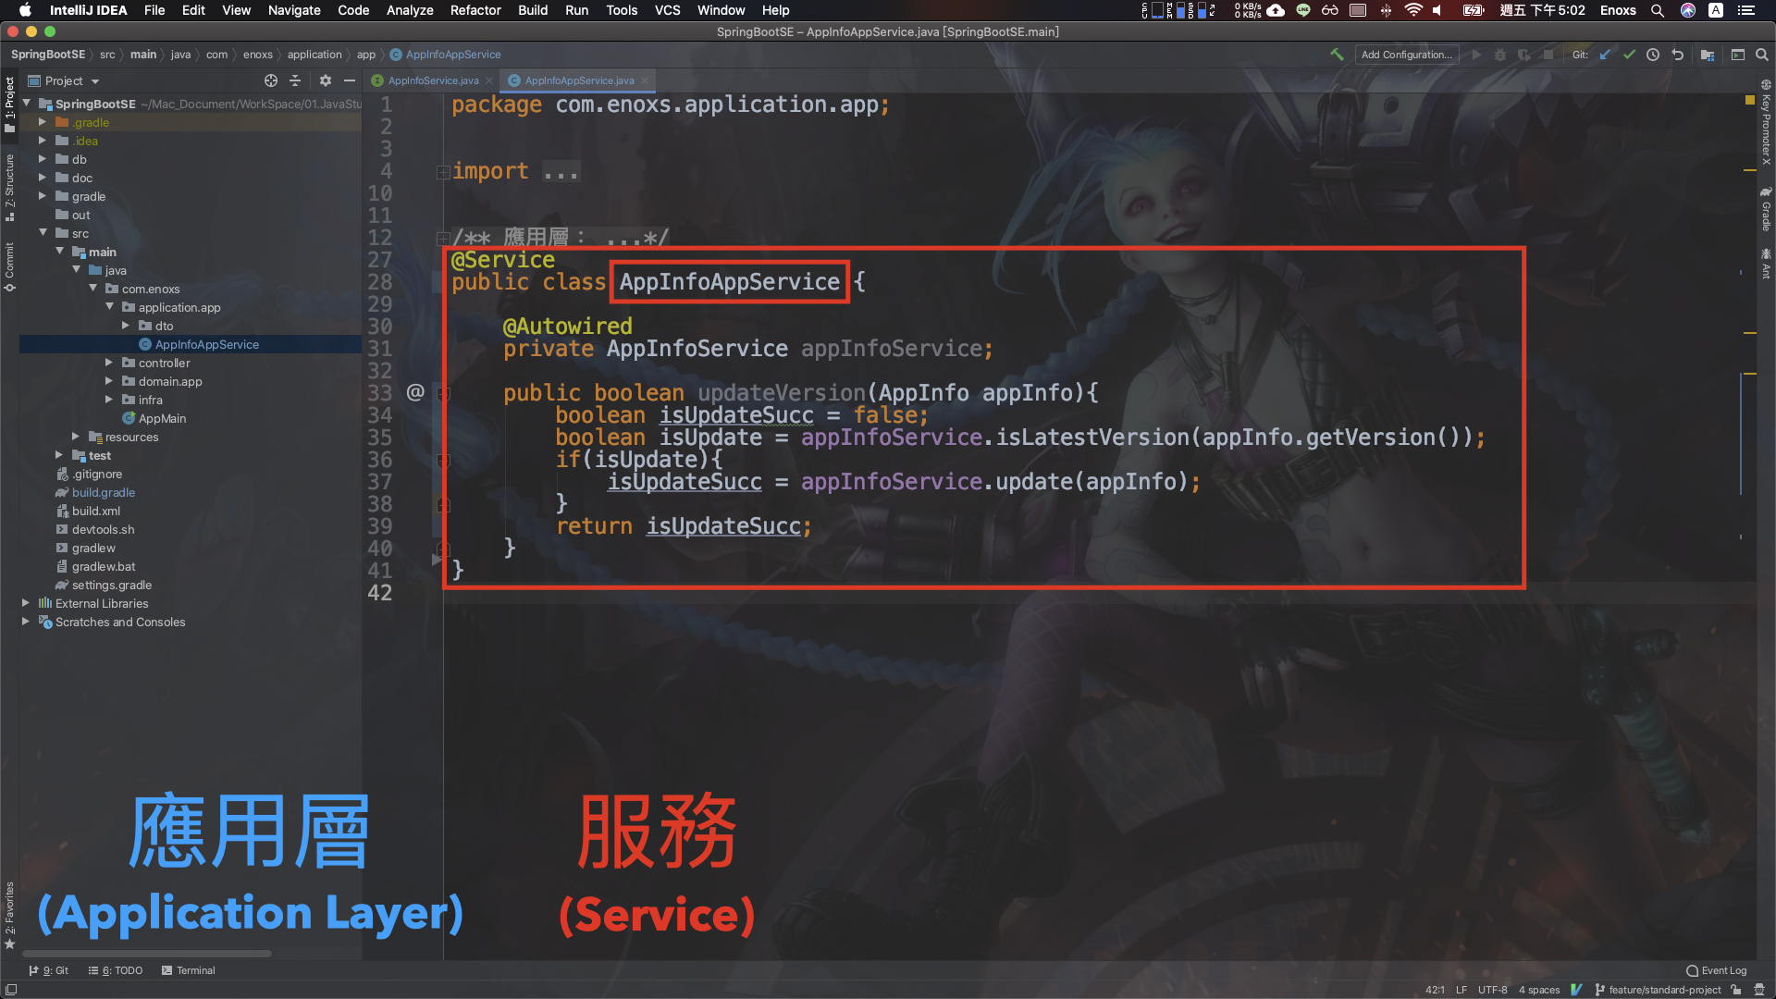Click the Git Commit checkmark icon
The width and height of the screenshot is (1776, 999).
[x=1629, y=55]
